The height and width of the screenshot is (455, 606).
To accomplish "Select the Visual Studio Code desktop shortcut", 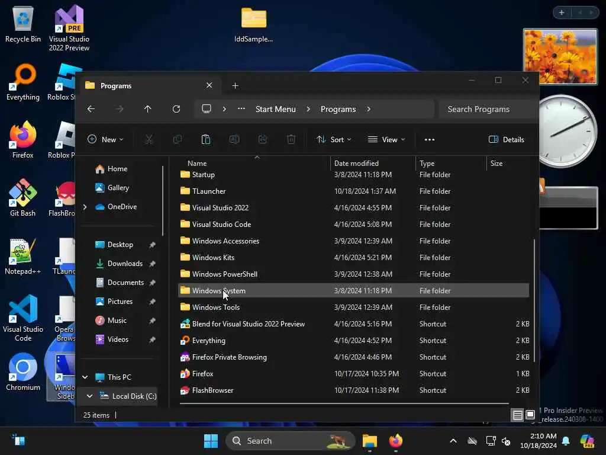I will point(23,318).
